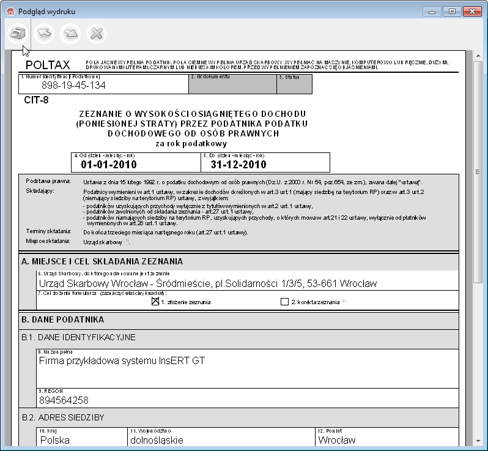Maximize the Podgląd wydruku window

tap(452, 11)
